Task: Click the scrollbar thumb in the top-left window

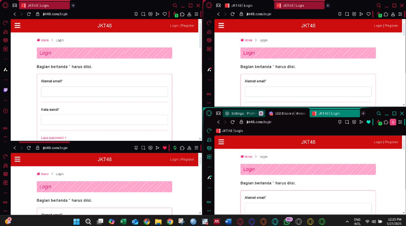Action: click(200, 35)
